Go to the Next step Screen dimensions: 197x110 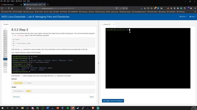pyautogui.click(x=92, y=97)
